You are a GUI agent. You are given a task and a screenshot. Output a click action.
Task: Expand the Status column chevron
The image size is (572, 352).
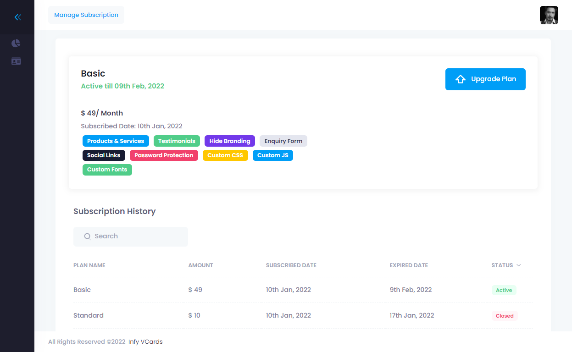[518, 265]
